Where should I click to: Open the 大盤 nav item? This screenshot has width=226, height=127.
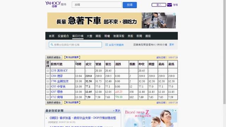(x=89, y=36)
